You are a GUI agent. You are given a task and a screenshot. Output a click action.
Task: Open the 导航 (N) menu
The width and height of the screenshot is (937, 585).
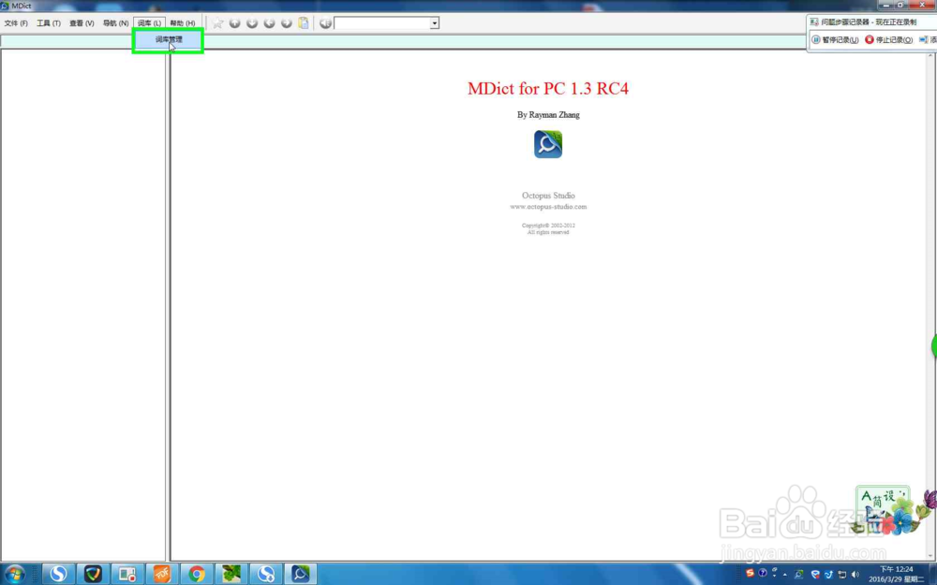116,23
